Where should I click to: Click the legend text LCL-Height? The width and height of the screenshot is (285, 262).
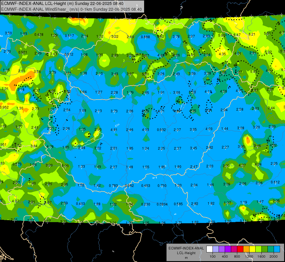click(186, 253)
